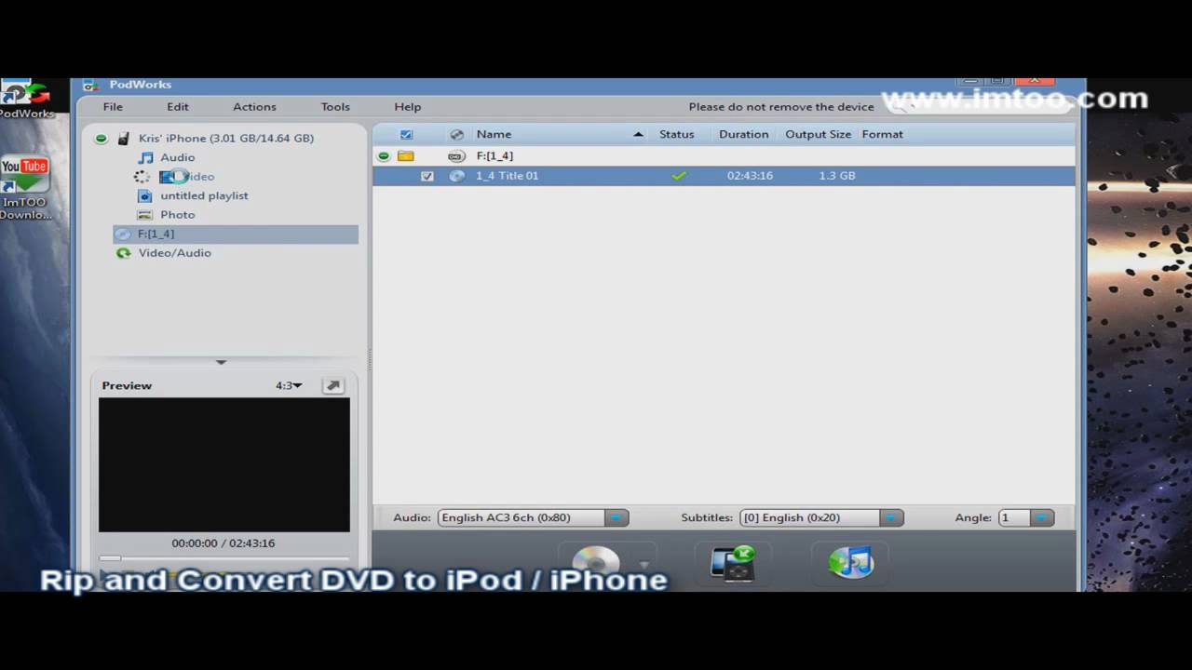
Task: Open the Audio track dropdown
Action: (616, 517)
